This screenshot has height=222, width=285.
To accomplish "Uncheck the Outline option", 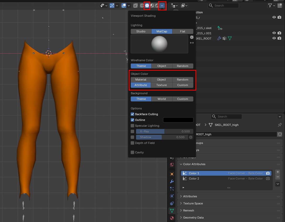I will (x=132, y=120).
